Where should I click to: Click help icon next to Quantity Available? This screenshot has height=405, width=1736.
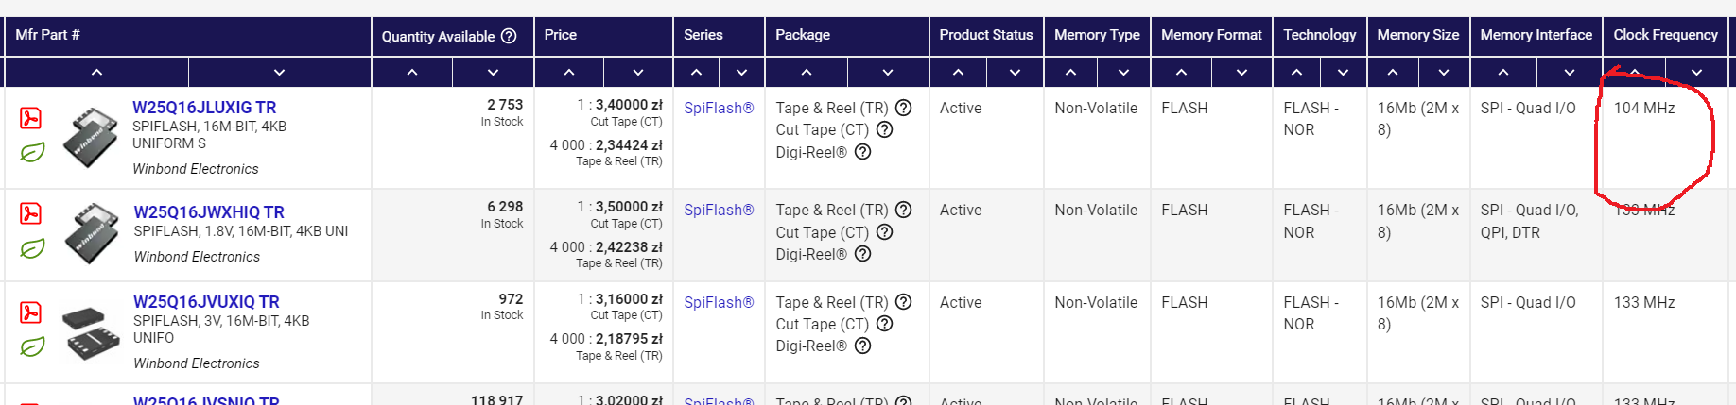pos(509,36)
